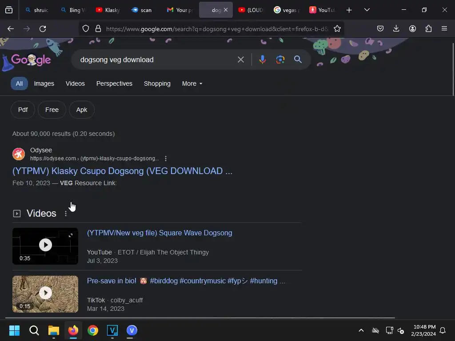Open File Explorer from taskbar
This screenshot has width=455, height=341.
point(54,330)
